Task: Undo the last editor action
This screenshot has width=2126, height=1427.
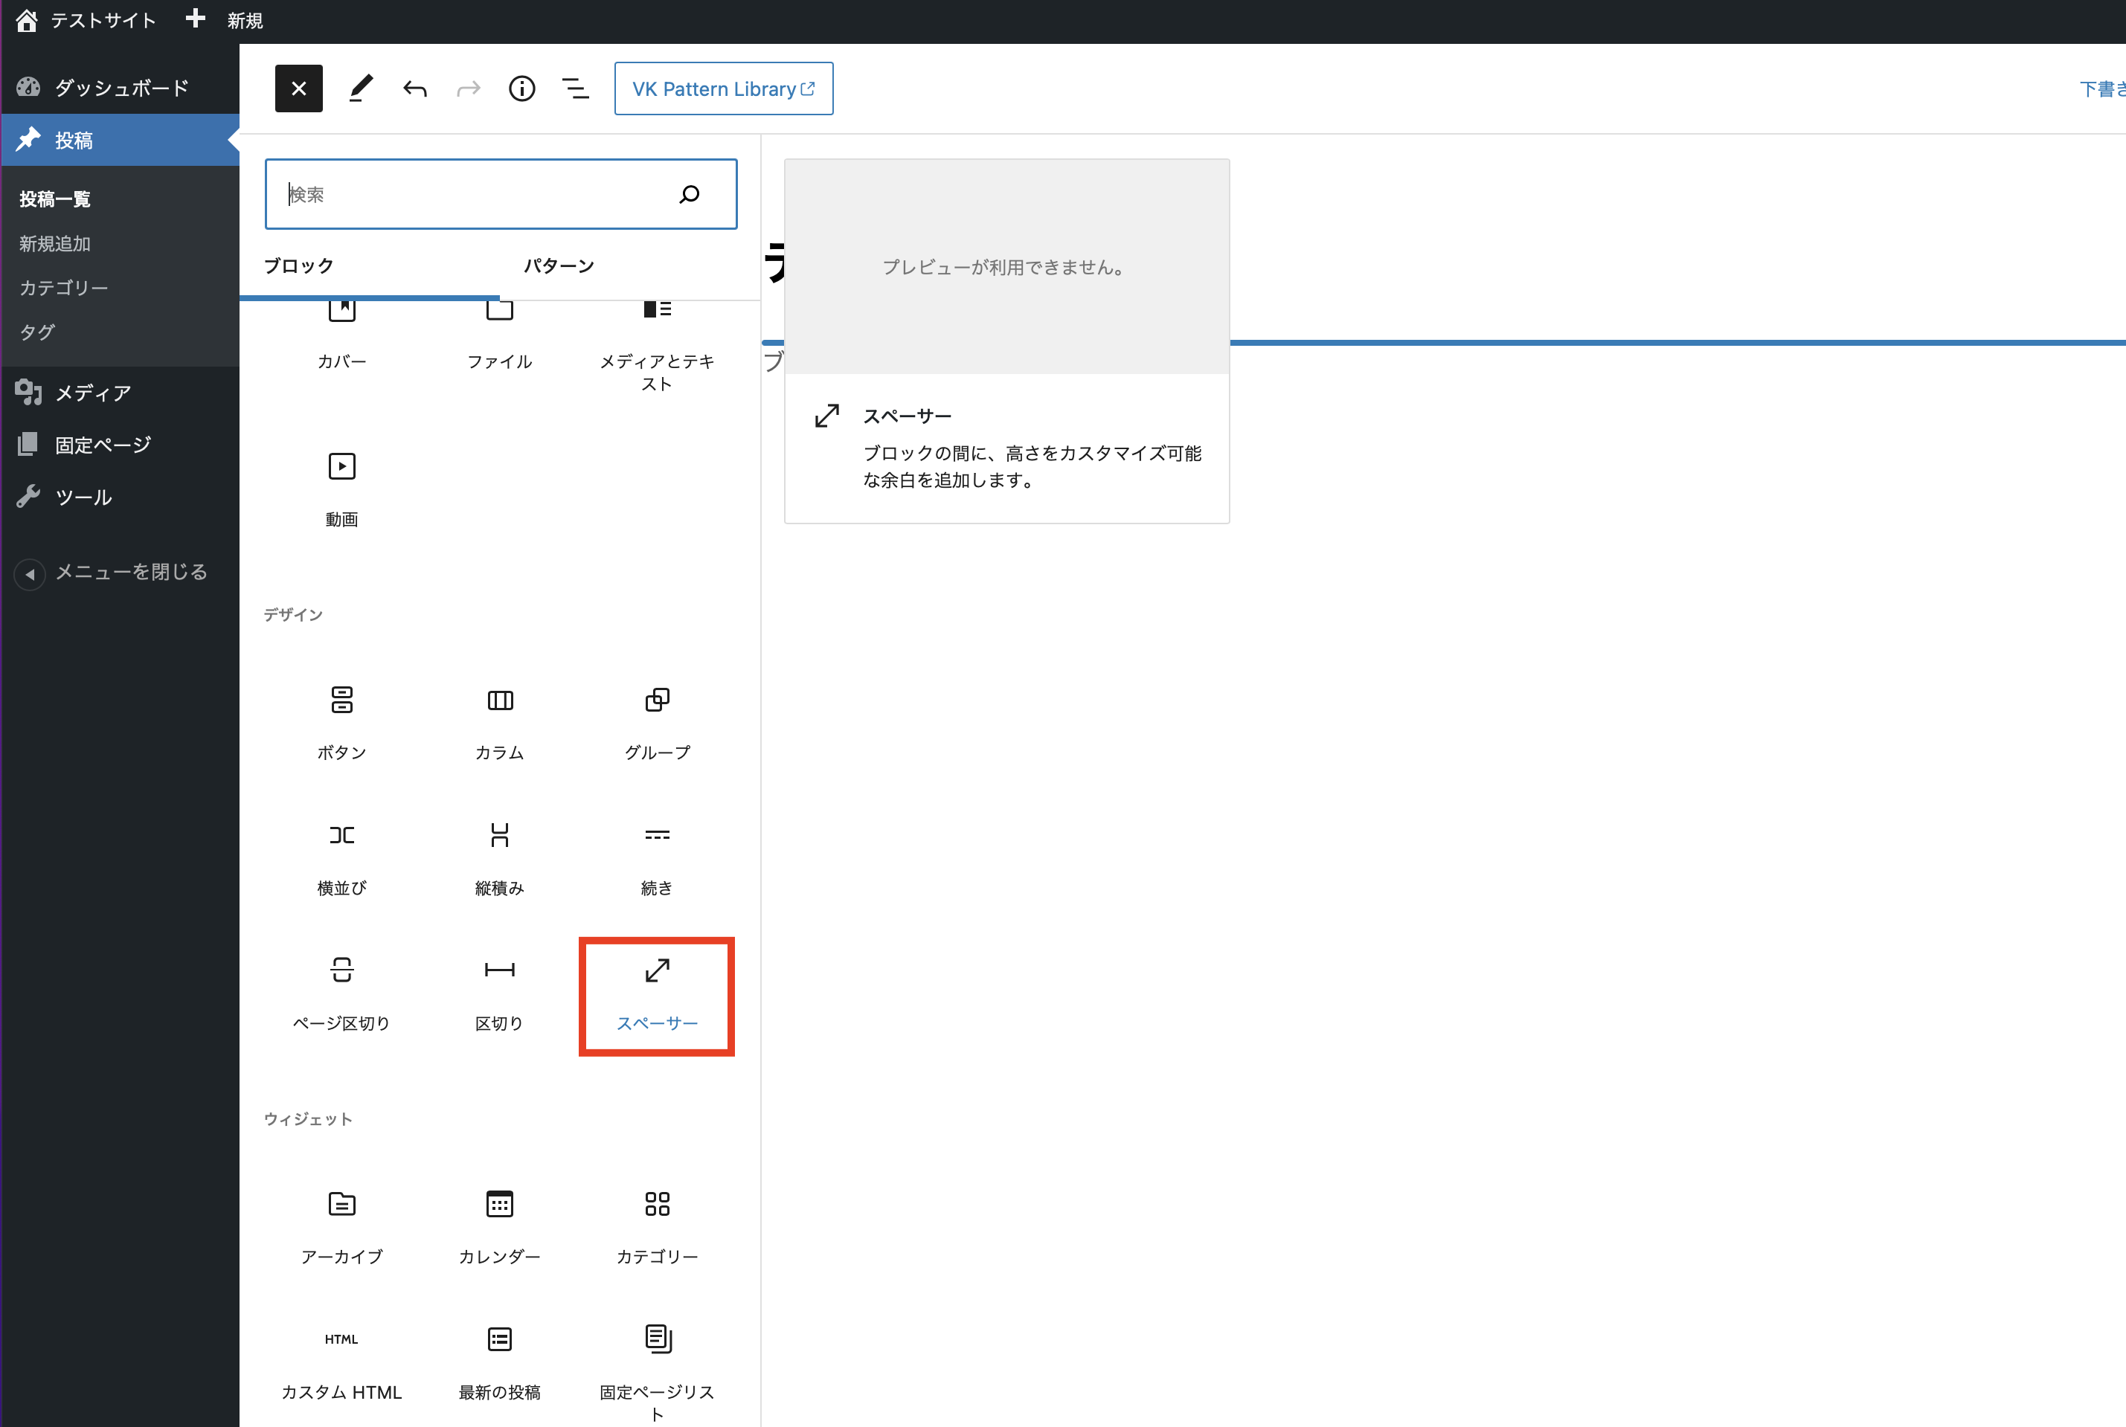Action: [x=415, y=88]
